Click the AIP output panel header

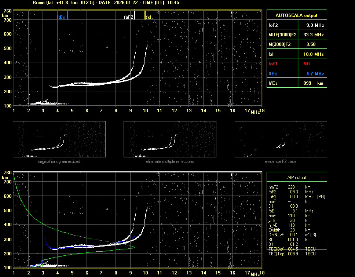(x=296, y=178)
